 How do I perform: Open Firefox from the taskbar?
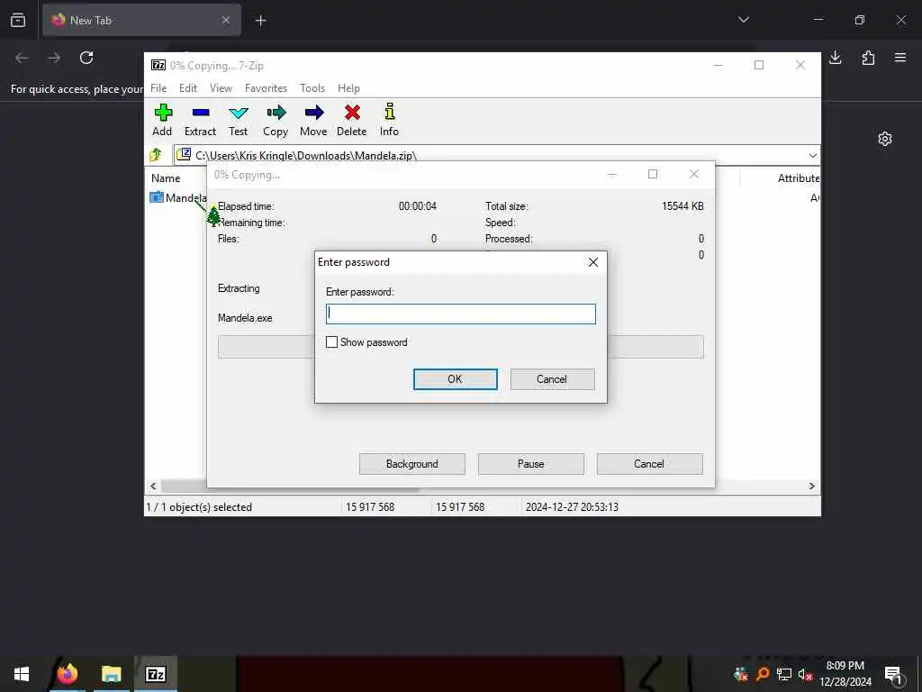[x=67, y=673]
